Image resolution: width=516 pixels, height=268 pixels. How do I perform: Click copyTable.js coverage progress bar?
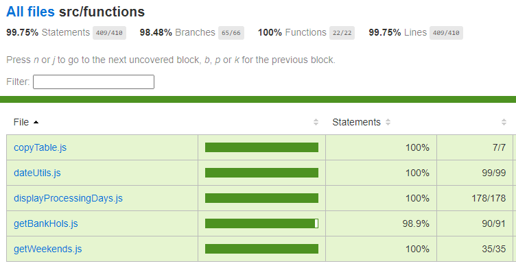[261, 147]
